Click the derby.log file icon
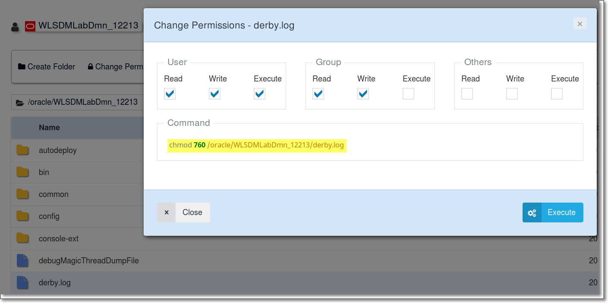This screenshot has width=608, height=303. [22, 282]
